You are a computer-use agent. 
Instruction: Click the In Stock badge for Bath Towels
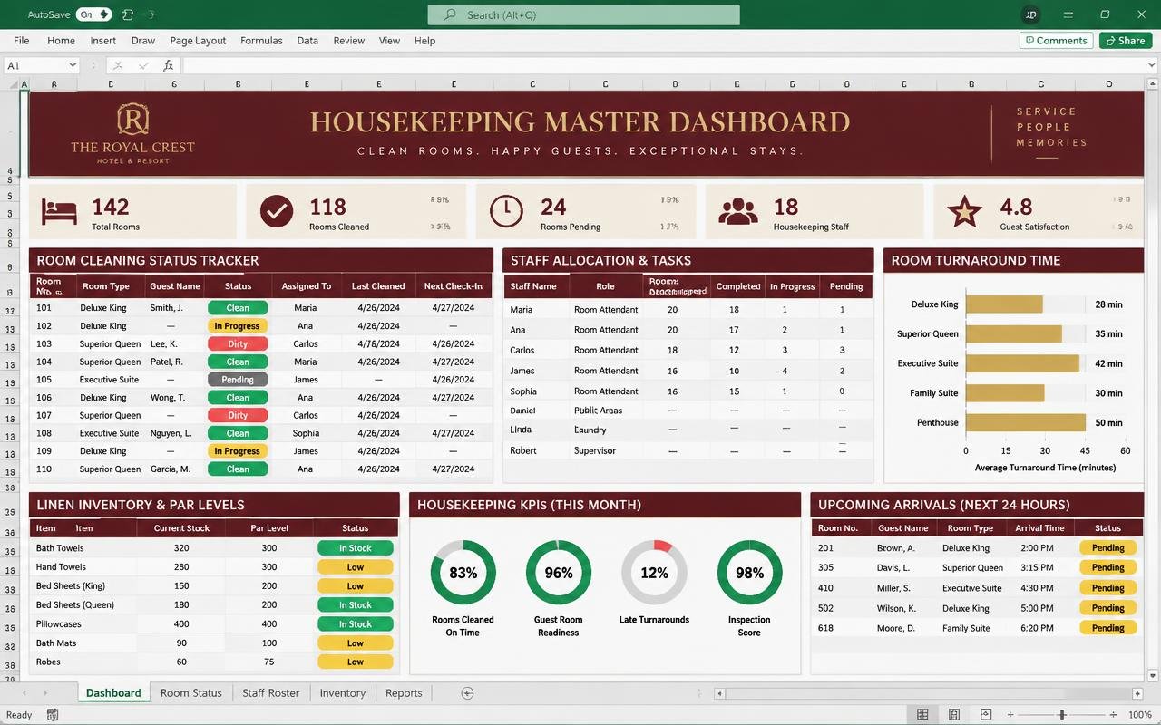(355, 548)
